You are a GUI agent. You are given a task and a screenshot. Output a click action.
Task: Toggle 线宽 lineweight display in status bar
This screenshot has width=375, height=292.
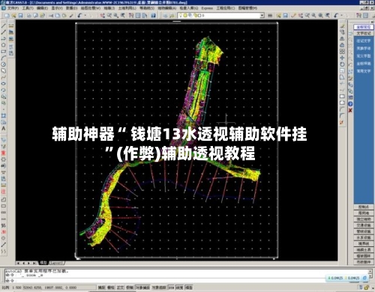coord(179,288)
